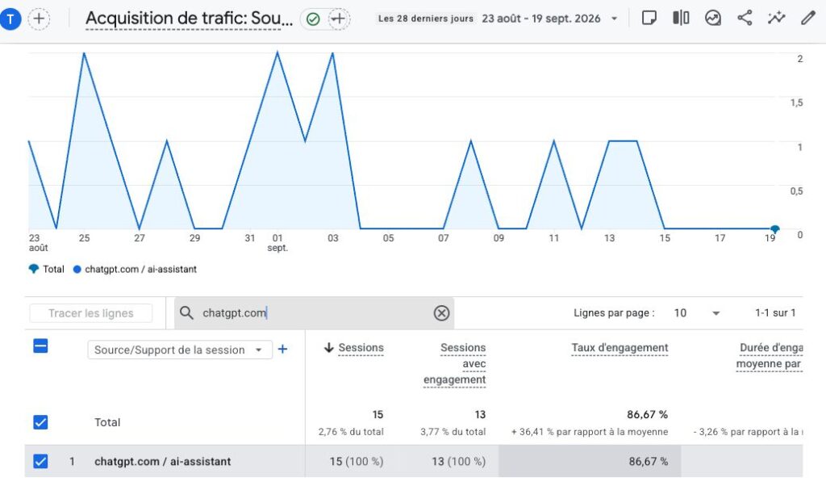Sort by Sessions avec engagement column
The image size is (826, 486).
point(455,363)
